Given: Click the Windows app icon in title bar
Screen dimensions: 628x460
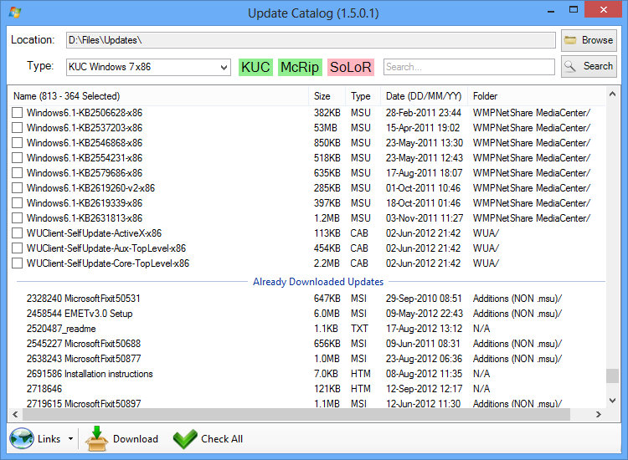Looking at the screenshot, I should click(x=15, y=13).
